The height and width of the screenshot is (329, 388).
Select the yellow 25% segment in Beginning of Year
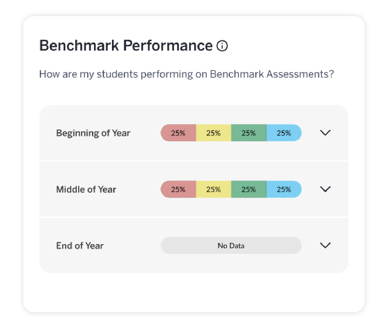pyautogui.click(x=213, y=133)
